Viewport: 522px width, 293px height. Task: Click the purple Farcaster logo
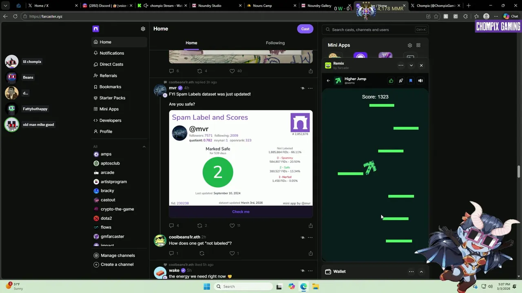click(95, 29)
